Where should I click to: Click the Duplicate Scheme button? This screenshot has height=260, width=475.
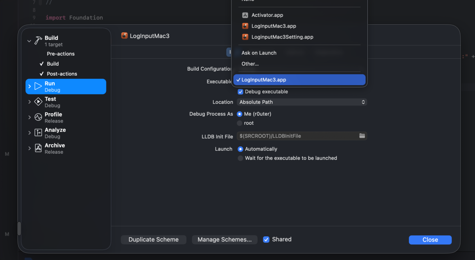[154, 240]
